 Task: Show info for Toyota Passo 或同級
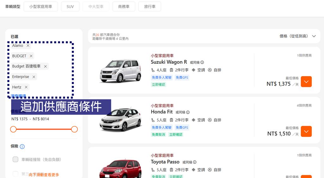coord(195,162)
